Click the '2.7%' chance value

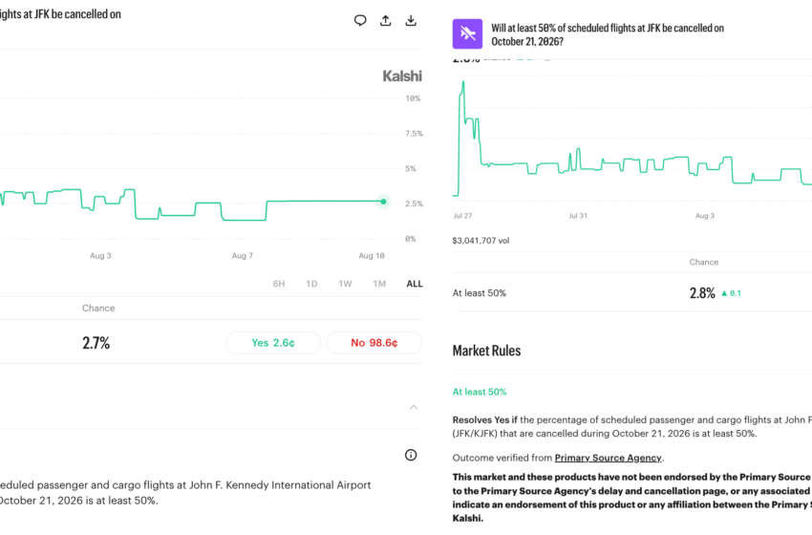click(x=96, y=343)
